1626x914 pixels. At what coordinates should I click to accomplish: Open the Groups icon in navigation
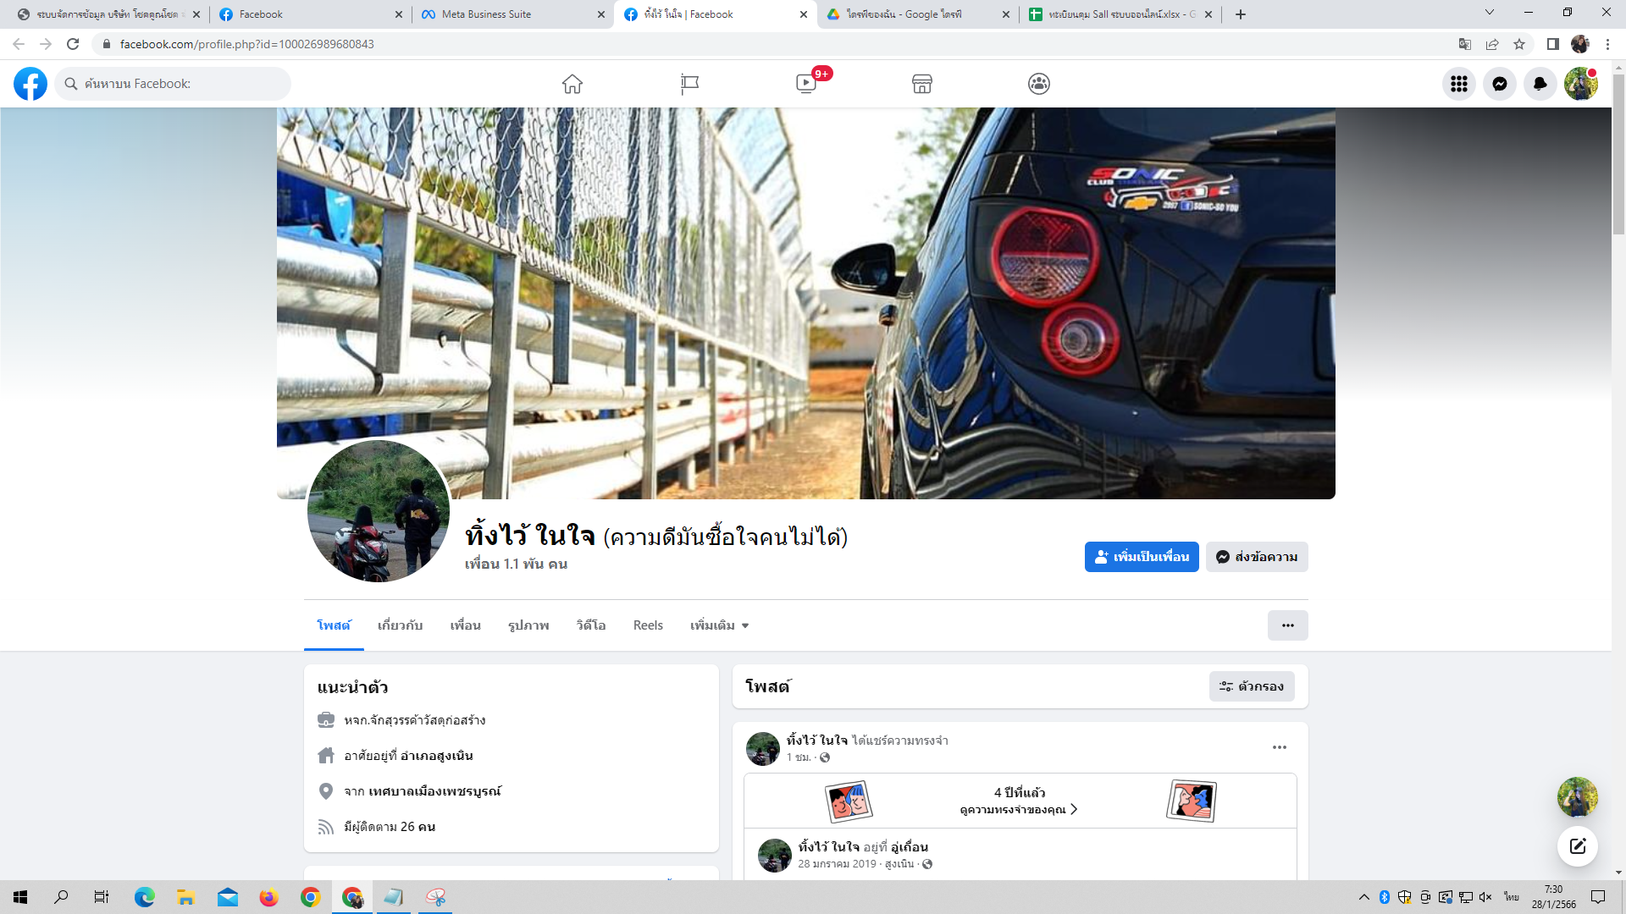pos(1039,84)
